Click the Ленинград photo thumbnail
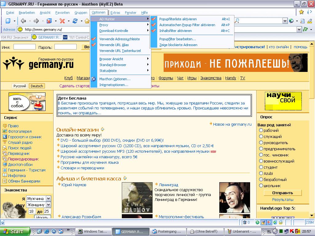315x236 pixels. point(235,198)
